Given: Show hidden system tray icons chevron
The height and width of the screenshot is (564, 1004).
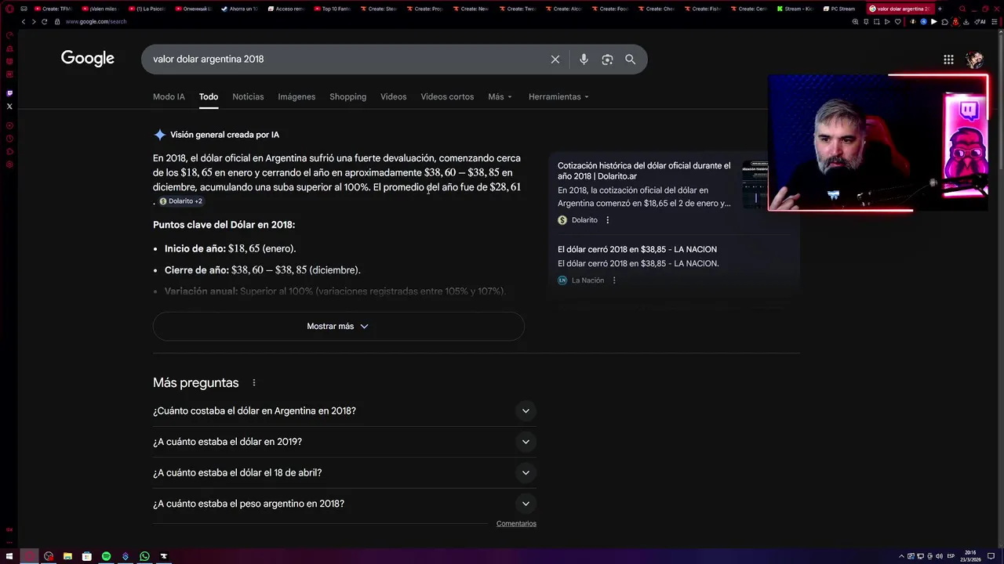Looking at the screenshot, I should (903, 556).
